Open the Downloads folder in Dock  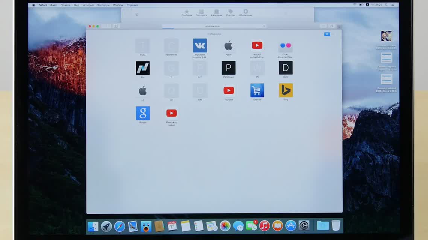323,226
